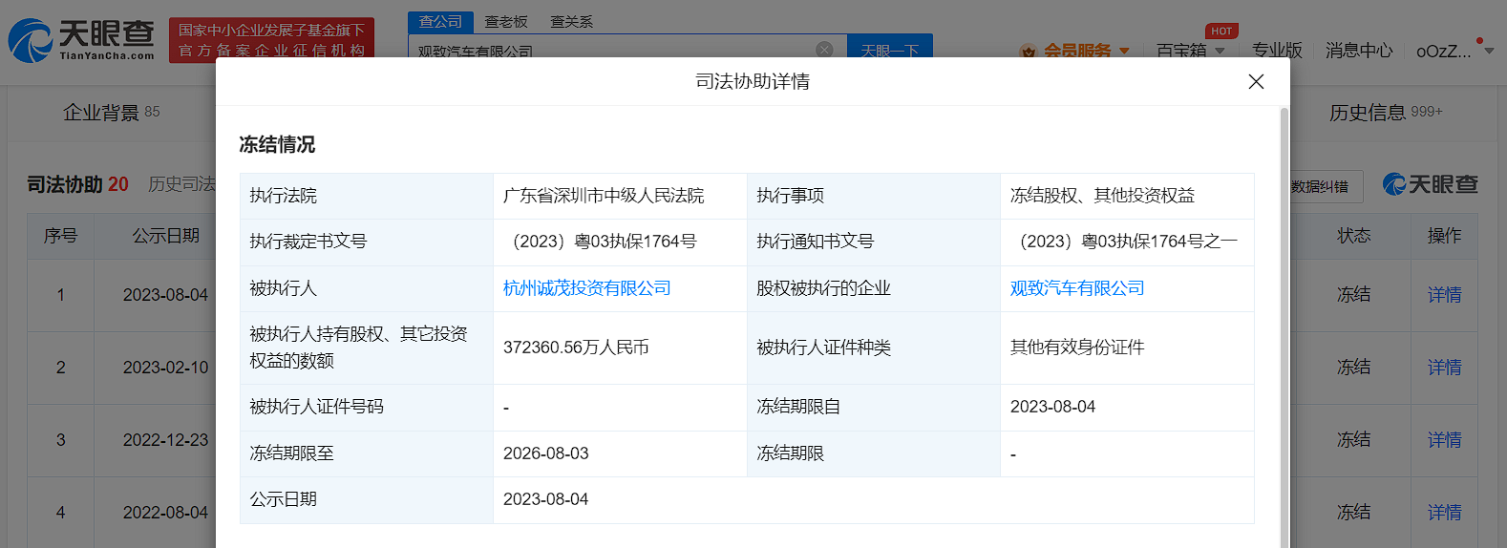Click the 其他有效身份证件 value
The width and height of the screenshot is (1507, 548).
click(x=1077, y=348)
